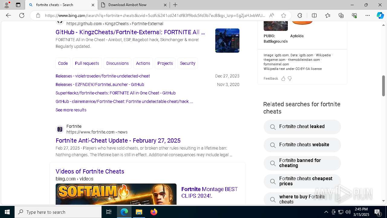The width and height of the screenshot is (387, 218).
Task: Give thumbs up feedback
Action: pos(283,78)
